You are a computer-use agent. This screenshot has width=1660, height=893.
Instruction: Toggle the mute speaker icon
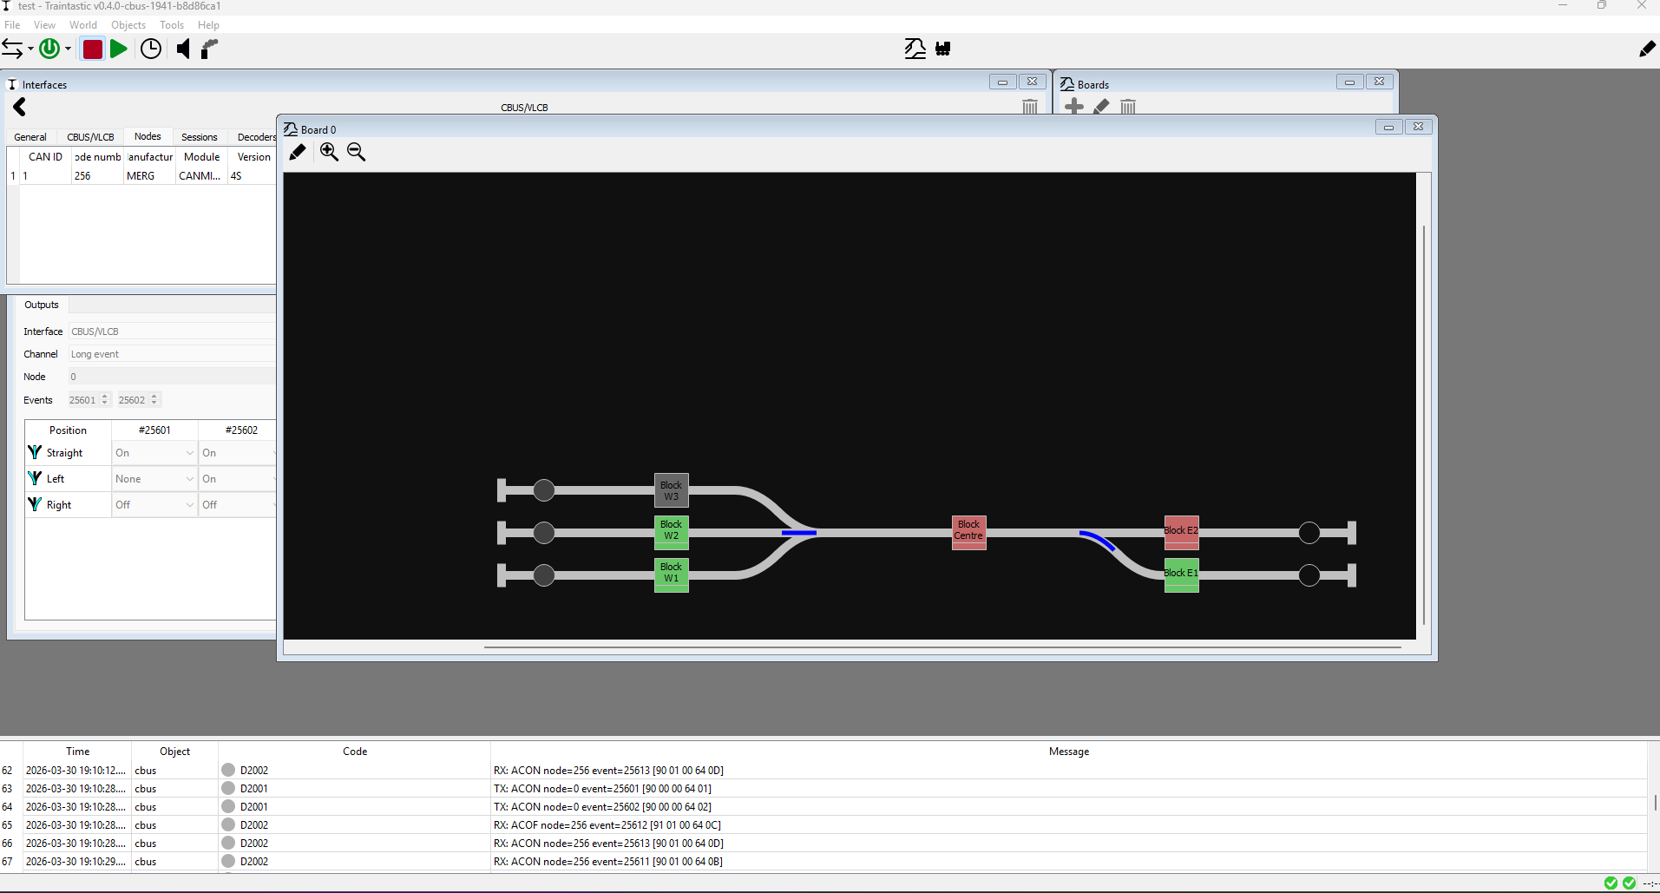click(183, 49)
